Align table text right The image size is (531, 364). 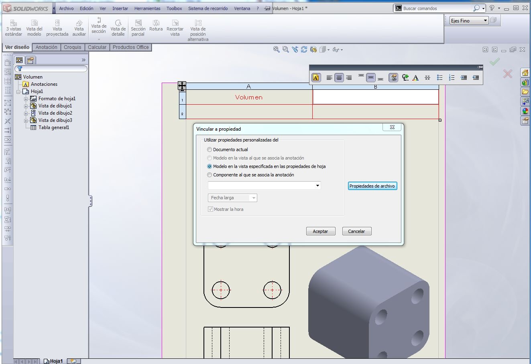[x=349, y=78]
